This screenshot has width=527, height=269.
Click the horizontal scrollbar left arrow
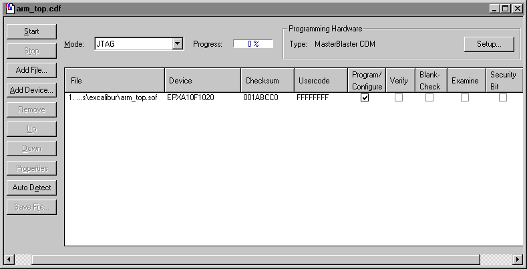pos(9,259)
